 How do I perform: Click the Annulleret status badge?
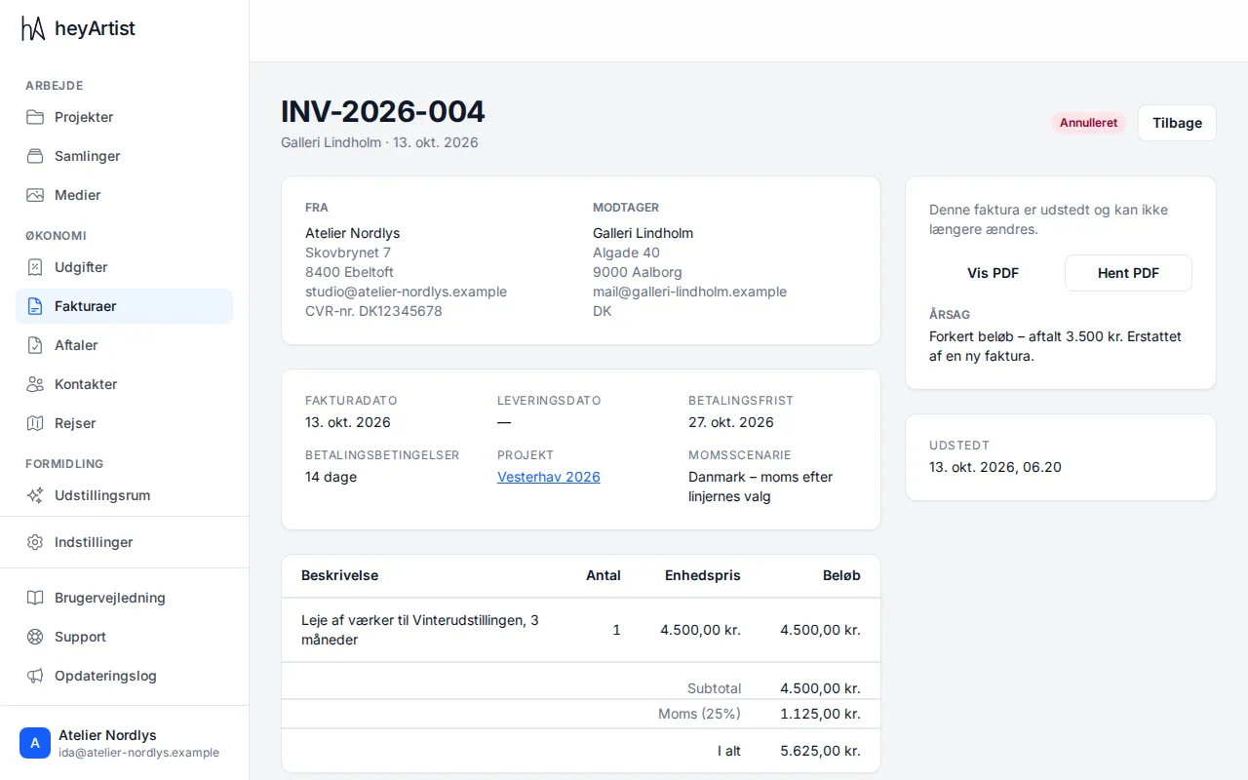tap(1088, 123)
